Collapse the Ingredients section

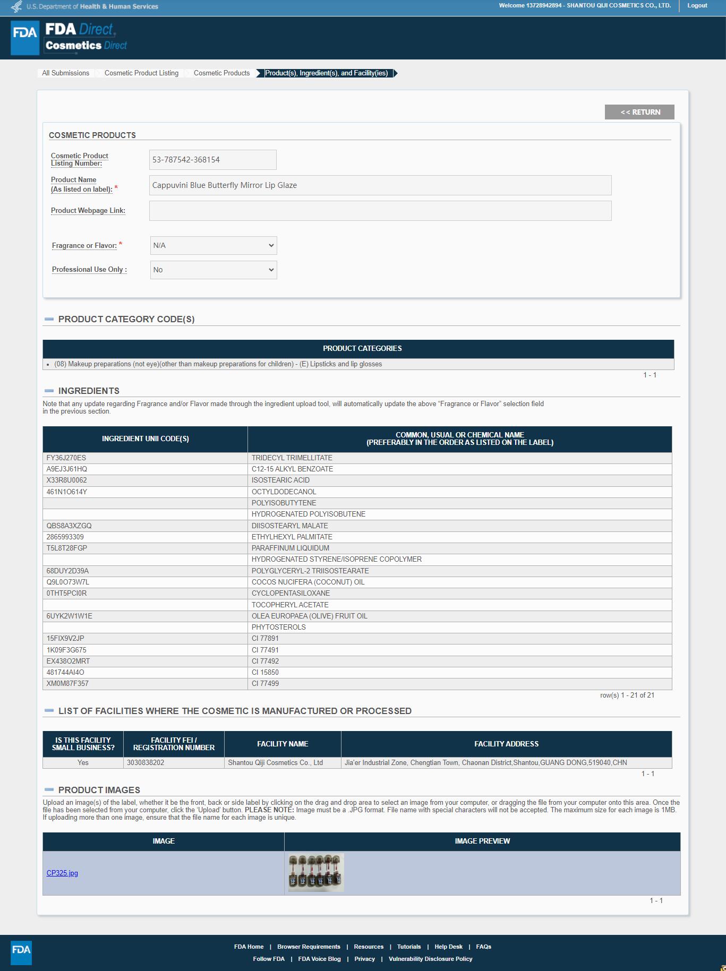point(49,391)
